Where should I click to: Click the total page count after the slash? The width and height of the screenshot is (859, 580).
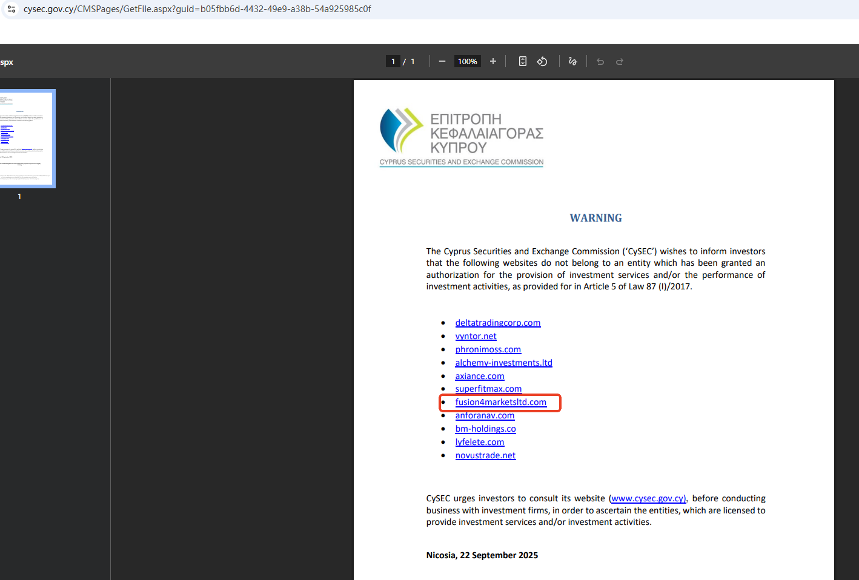pyautogui.click(x=413, y=61)
